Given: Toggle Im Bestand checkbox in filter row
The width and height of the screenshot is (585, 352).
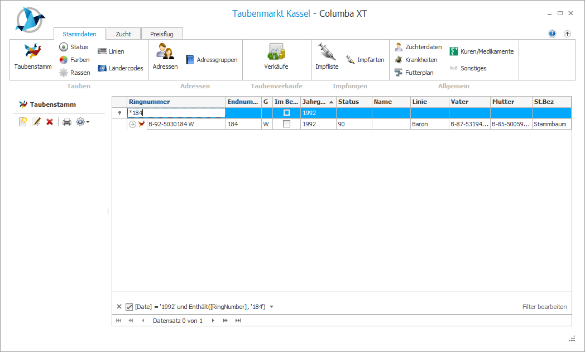Looking at the screenshot, I should tap(286, 113).
